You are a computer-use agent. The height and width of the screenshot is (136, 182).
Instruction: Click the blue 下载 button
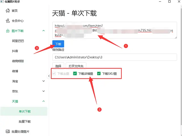click(x=58, y=44)
